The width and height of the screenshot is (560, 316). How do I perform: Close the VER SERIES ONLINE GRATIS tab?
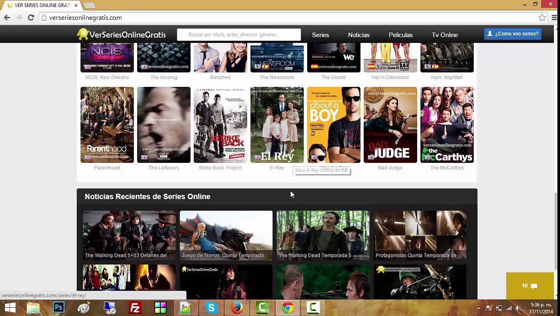click(76, 5)
